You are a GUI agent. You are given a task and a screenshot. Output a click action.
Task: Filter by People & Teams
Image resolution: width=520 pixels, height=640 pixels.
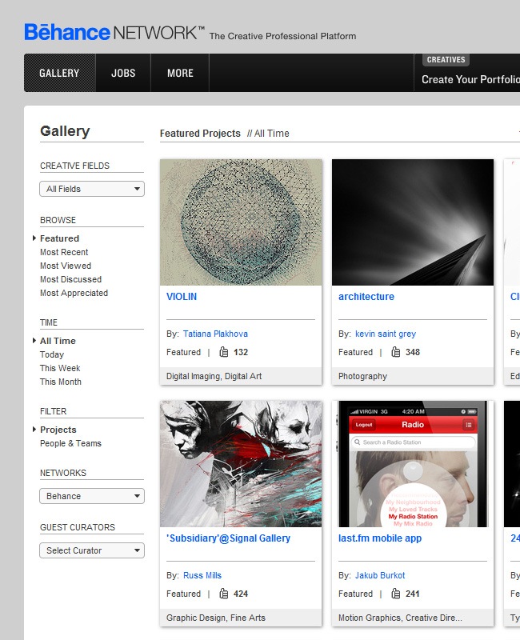pyautogui.click(x=70, y=443)
